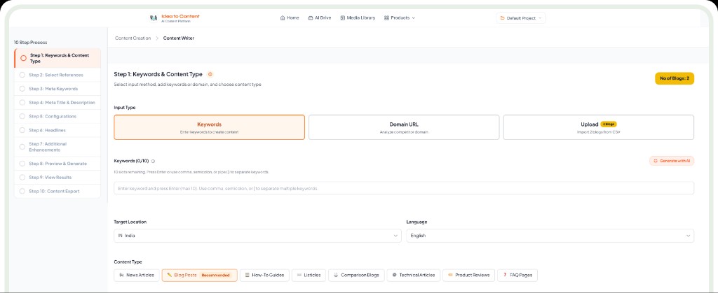Viewport: 718px width, 293px height.
Task: Click the Generate with AI button
Action: pos(672,161)
